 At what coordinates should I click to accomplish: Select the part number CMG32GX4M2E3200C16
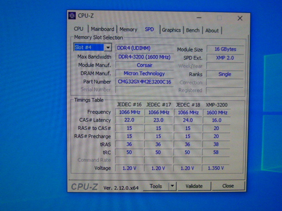(145, 82)
